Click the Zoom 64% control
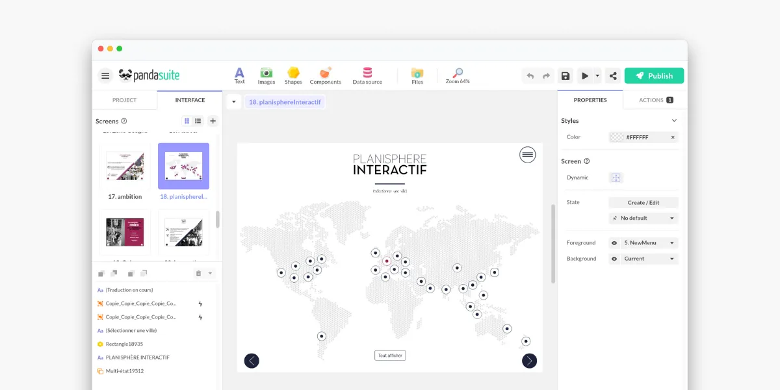 click(x=457, y=75)
